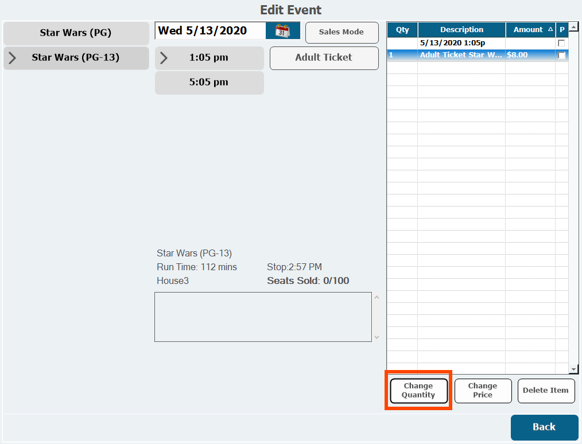Tick the Adult Ticket row checkbox
The width and height of the screenshot is (582, 444).
pyautogui.click(x=561, y=56)
